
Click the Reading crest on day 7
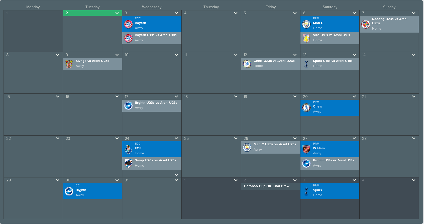click(x=366, y=24)
